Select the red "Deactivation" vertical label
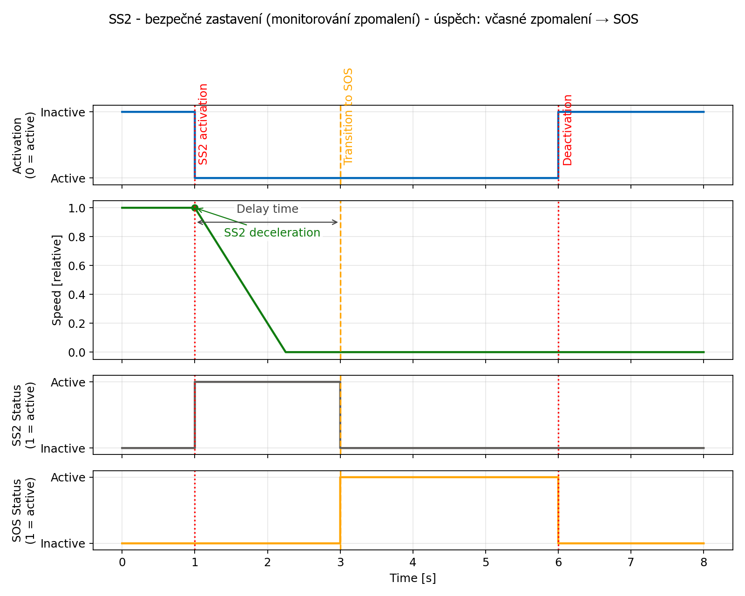This screenshot has height=596, width=745. pyautogui.click(x=567, y=130)
